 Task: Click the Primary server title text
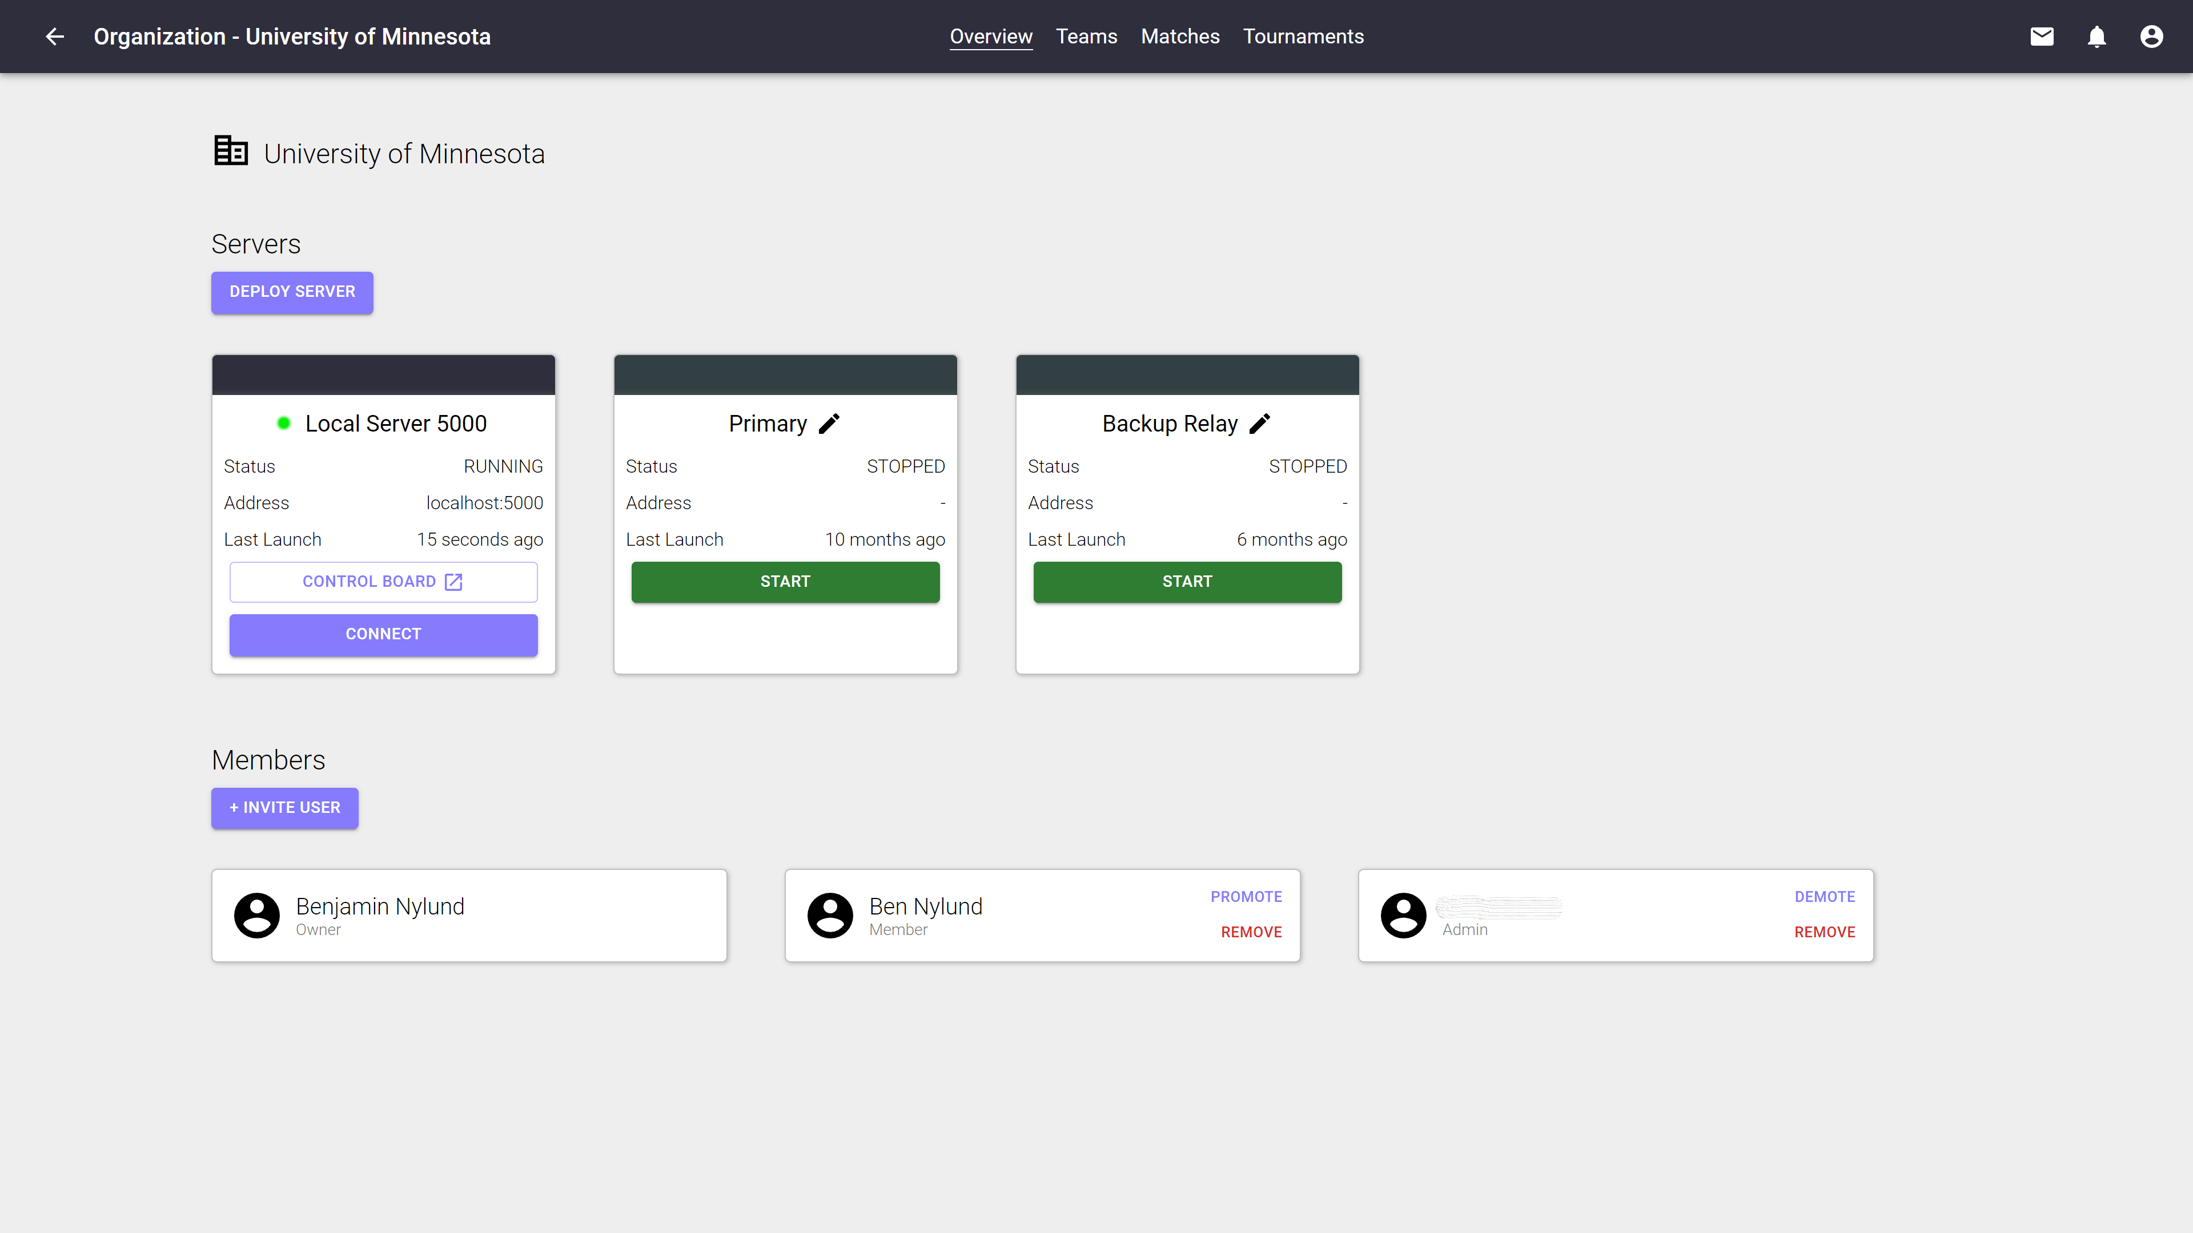pyautogui.click(x=768, y=424)
